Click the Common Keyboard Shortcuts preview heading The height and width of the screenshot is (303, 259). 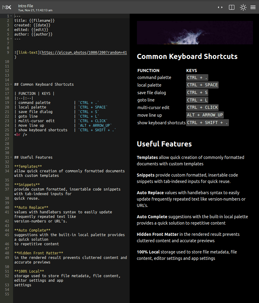point(187,57)
